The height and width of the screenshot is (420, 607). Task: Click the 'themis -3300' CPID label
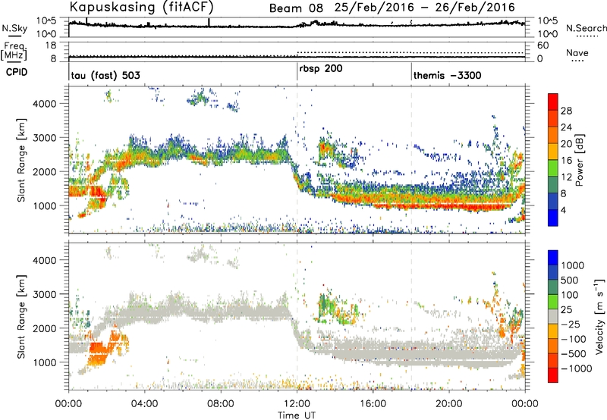click(x=448, y=75)
